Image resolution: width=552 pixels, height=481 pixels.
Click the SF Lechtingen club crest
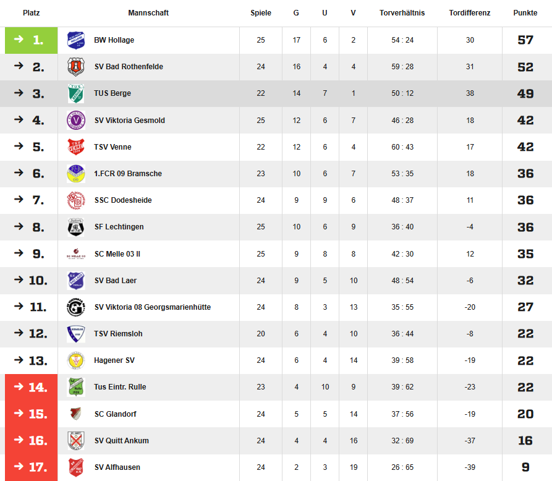pyautogui.click(x=75, y=227)
